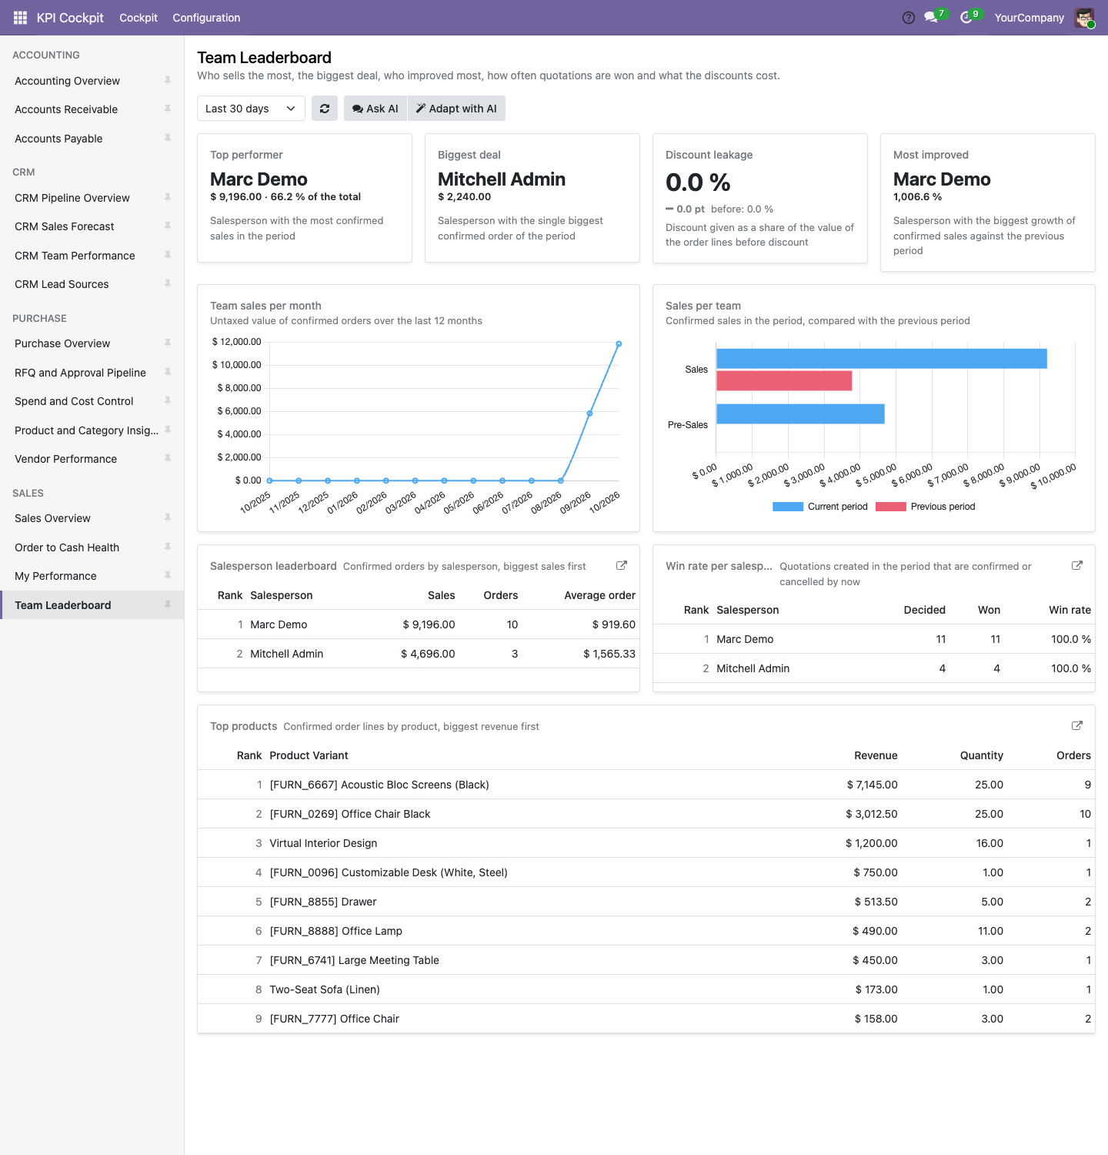Toggle pin for Accounting Overview

pos(168,80)
